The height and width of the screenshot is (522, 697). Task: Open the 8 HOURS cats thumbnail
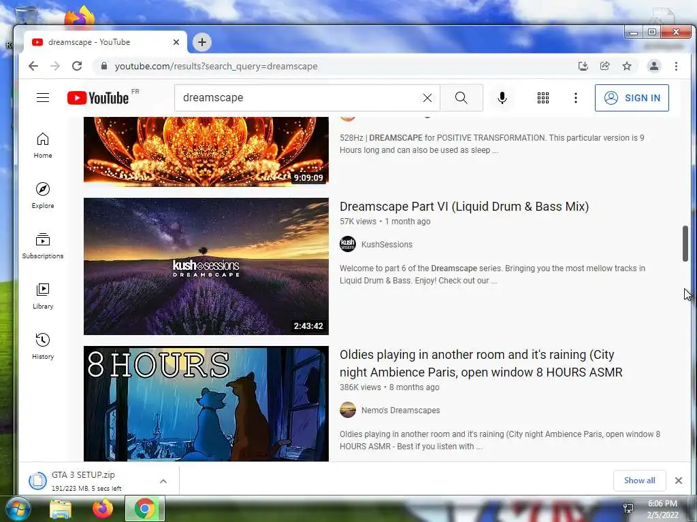click(206, 404)
